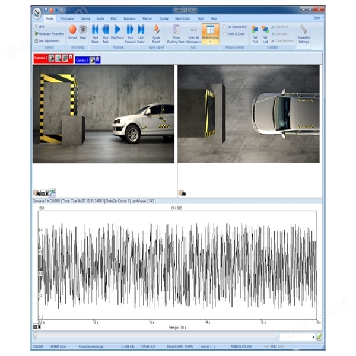
Task: Open the Markers ribbon tab
Action: [x=147, y=18]
